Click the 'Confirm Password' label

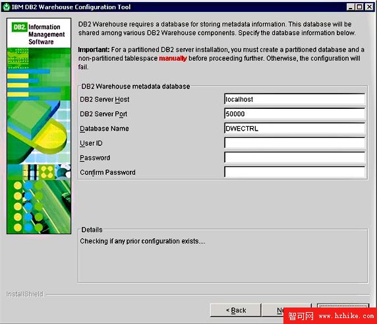pyautogui.click(x=107, y=172)
